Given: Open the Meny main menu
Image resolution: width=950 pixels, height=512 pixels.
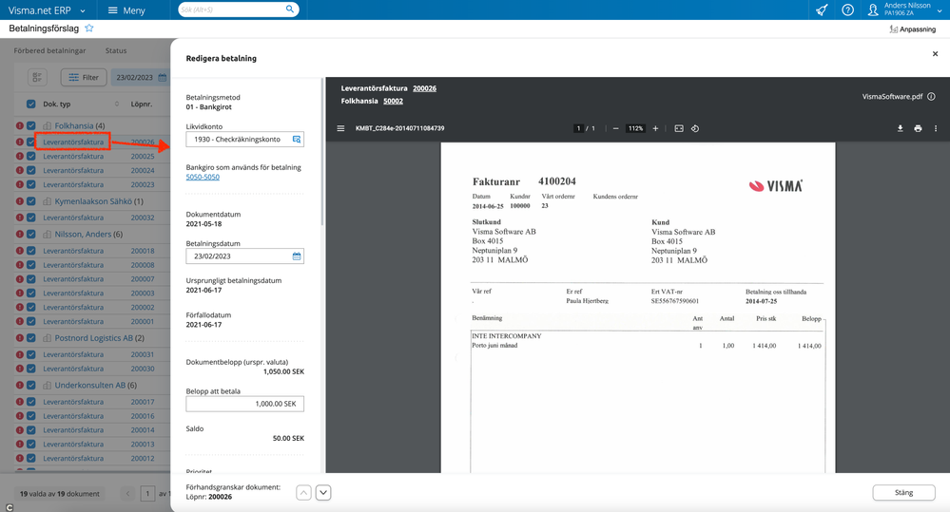Looking at the screenshot, I should coord(126,10).
